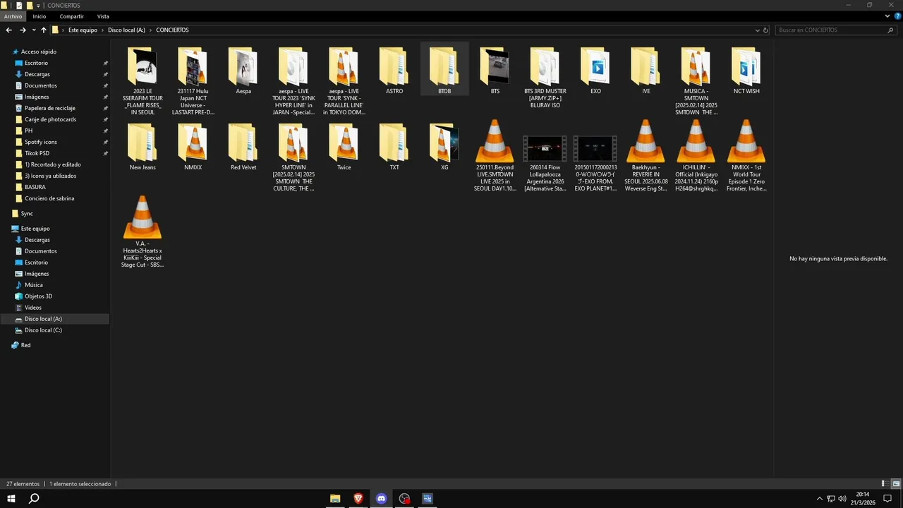Screen dimensions: 903x508
Task: Open the Inicio ribbon tab
Action: click(40, 16)
